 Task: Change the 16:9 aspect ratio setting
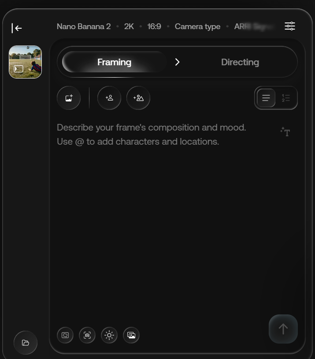pos(154,26)
